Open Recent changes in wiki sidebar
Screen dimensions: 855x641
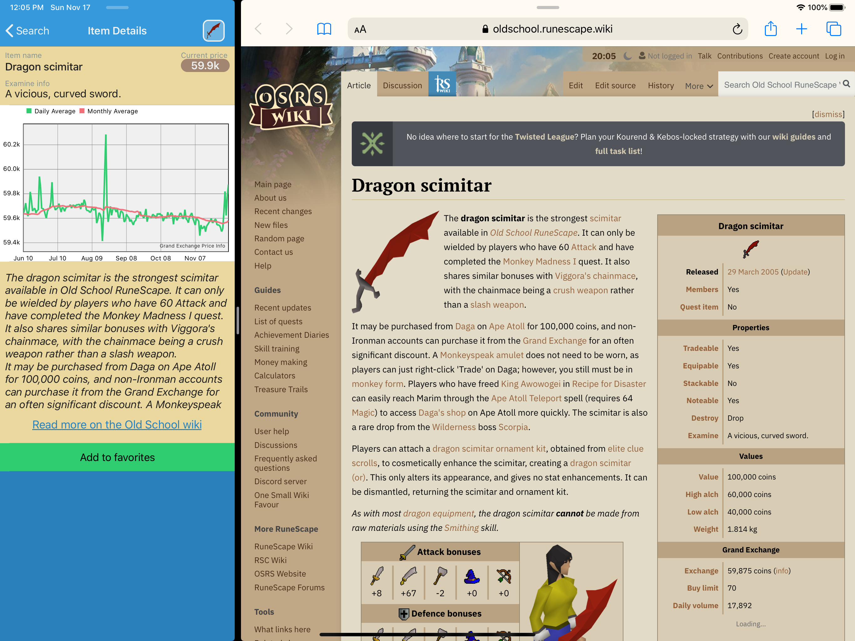click(x=283, y=212)
